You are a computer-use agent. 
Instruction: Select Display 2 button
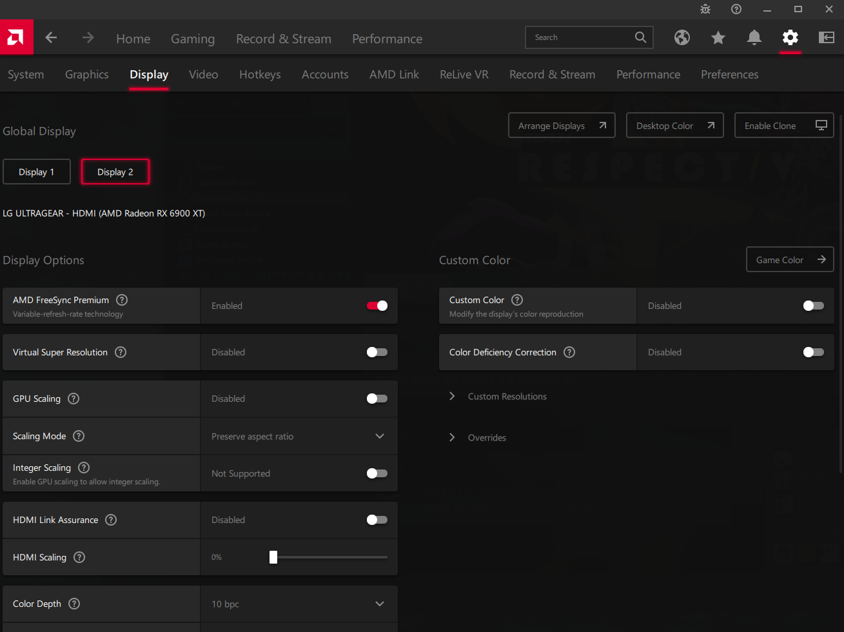pos(115,172)
